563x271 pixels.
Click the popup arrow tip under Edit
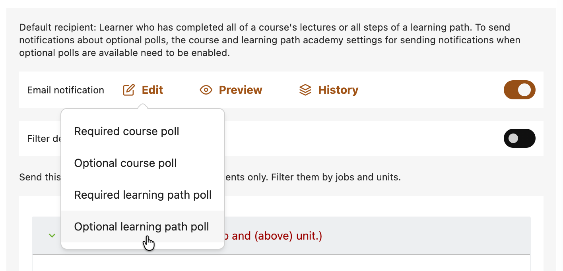coord(143,106)
